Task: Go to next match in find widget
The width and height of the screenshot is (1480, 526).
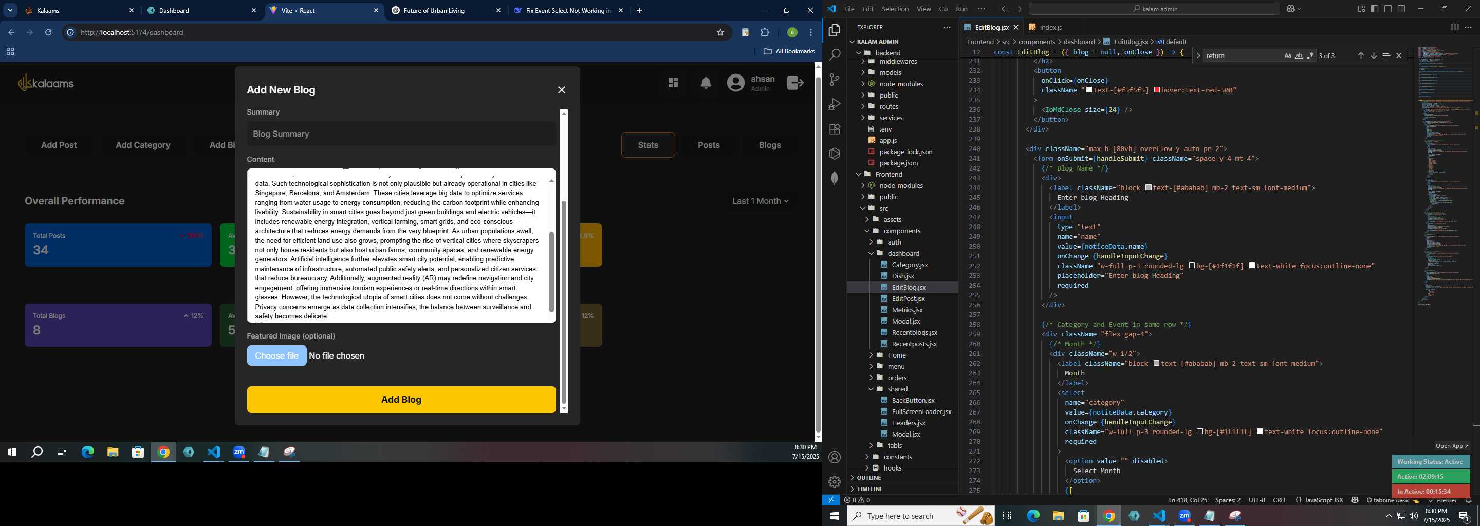Action: [1373, 55]
